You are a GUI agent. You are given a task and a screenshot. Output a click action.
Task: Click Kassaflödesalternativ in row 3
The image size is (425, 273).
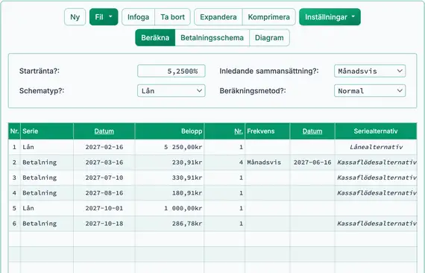(376, 178)
